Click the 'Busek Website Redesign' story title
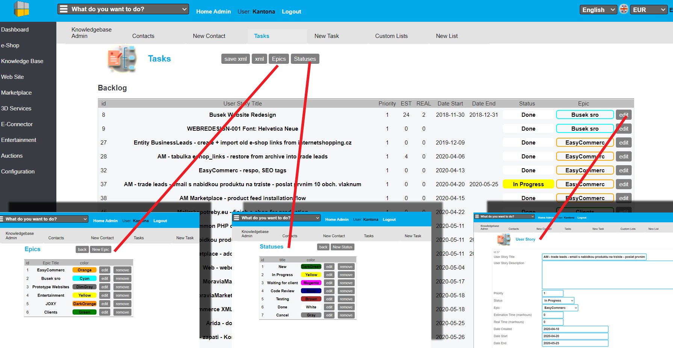This screenshot has width=673, height=348. click(242, 115)
